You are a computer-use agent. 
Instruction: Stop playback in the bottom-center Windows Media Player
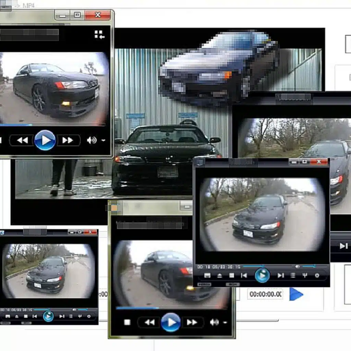(x=127, y=322)
